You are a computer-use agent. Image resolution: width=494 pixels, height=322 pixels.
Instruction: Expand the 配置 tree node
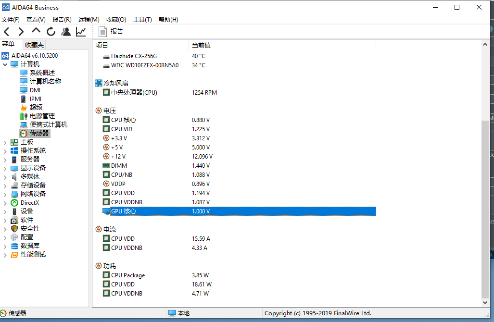coord(5,237)
